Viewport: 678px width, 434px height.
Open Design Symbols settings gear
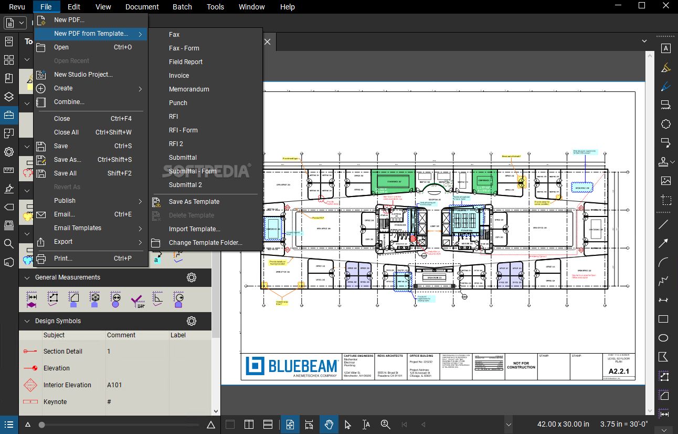[192, 321]
